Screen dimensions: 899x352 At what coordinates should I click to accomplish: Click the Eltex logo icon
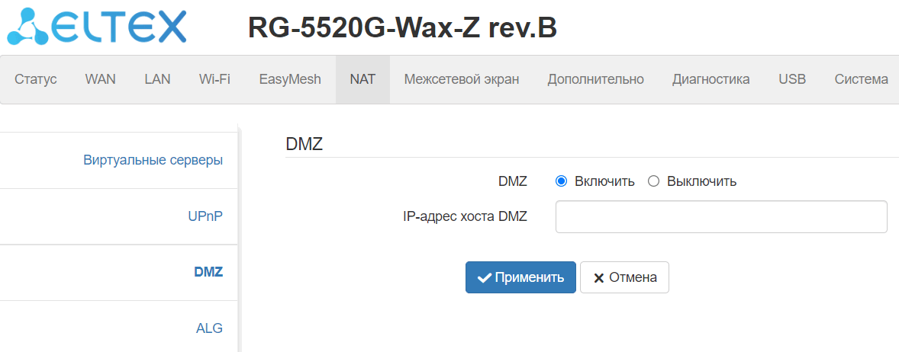click(26, 26)
